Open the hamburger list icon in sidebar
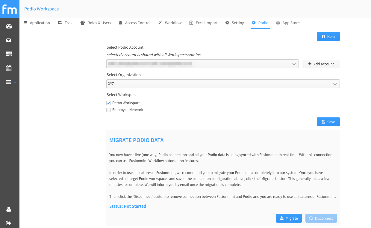371x228 pixels. click(9, 82)
